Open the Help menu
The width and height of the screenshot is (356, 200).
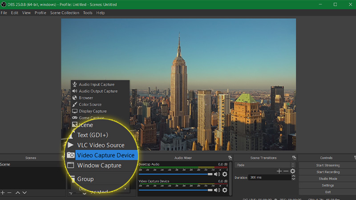(101, 13)
